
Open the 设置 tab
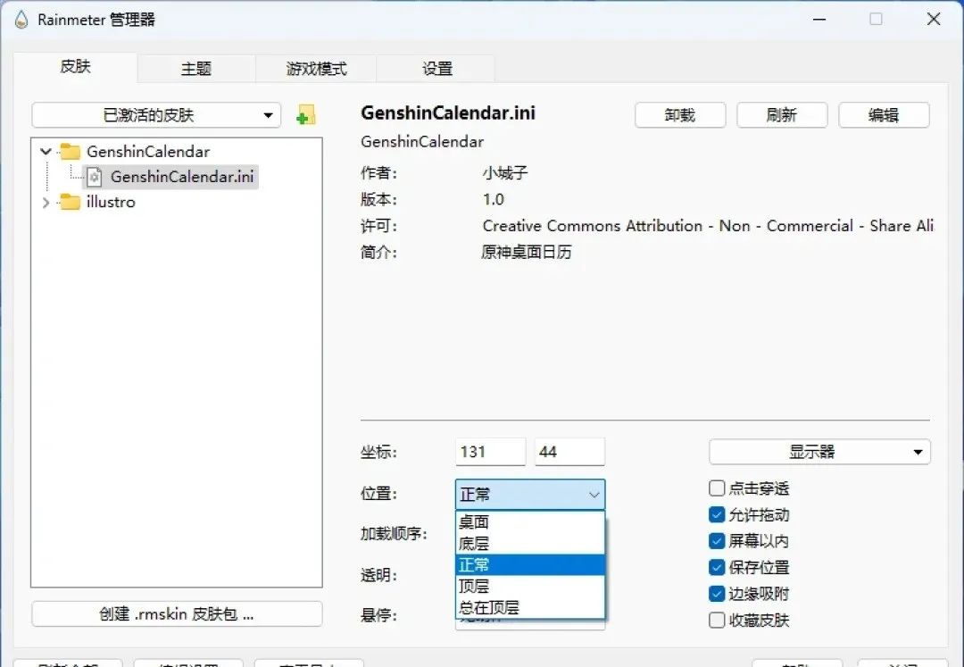[x=437, y=68]
